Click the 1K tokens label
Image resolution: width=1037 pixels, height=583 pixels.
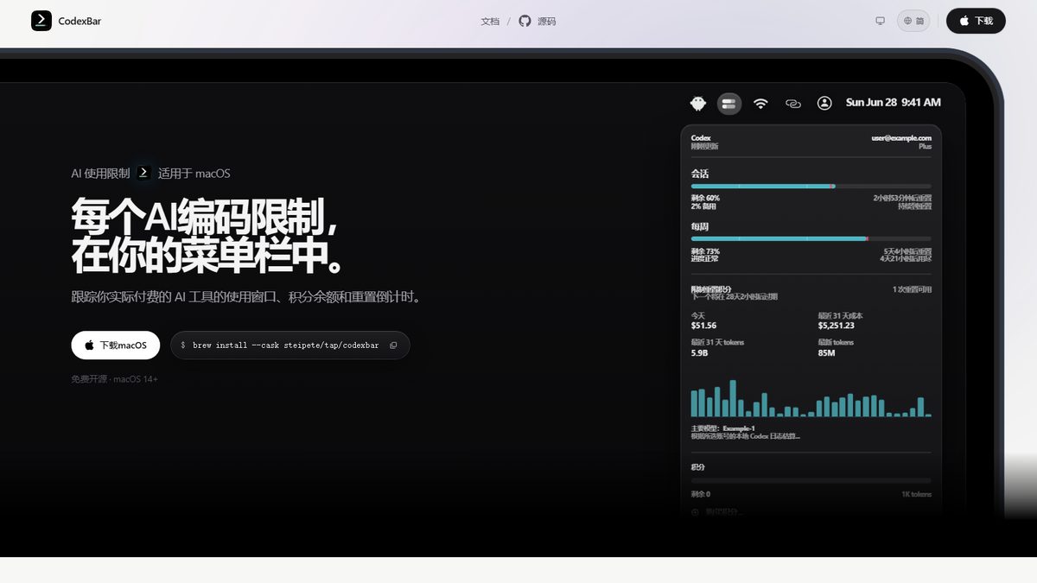(x=916, y=494)
